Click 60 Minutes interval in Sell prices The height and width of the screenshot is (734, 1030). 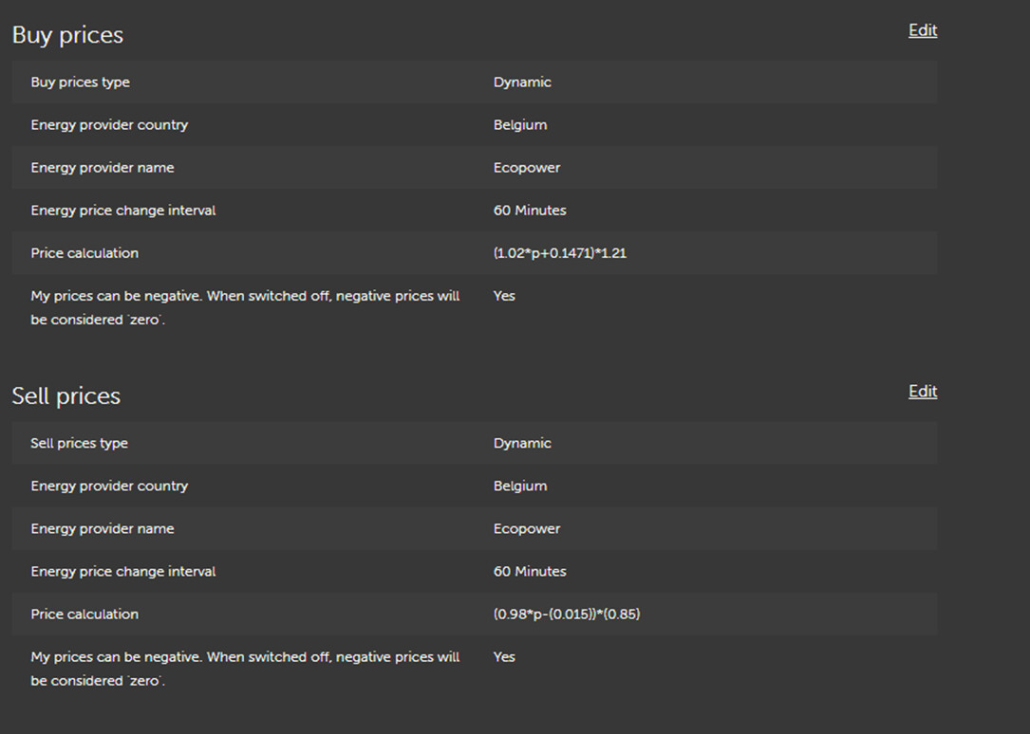click(530, 572)
